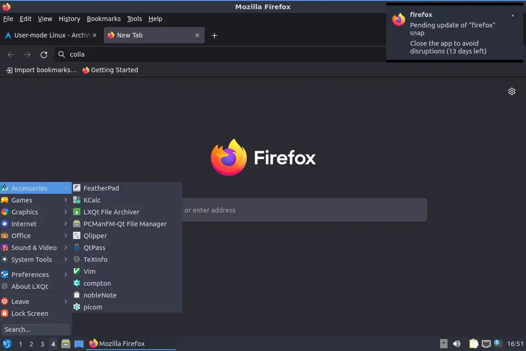The image size is (526, 351).
Task: Open volume control in system tray
Action: 457,344
